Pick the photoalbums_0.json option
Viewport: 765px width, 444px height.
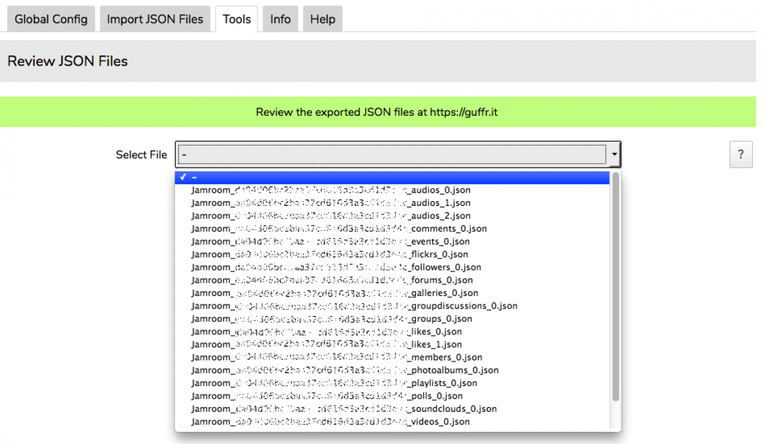coord(345,370)
